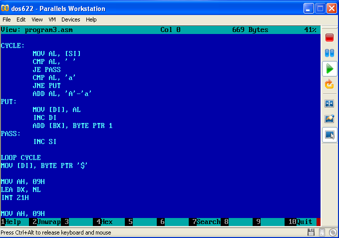This screenshot has width=339, height=238.
Task: Click the 'JE PASS' line
Action: (x=47, y=69)
